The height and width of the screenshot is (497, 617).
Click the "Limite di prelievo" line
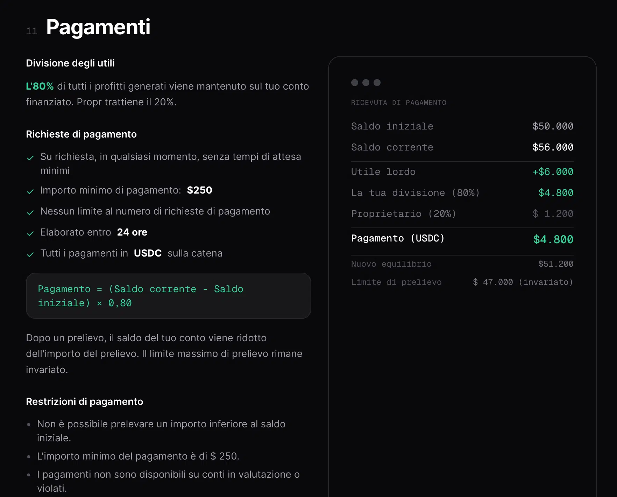396,282
